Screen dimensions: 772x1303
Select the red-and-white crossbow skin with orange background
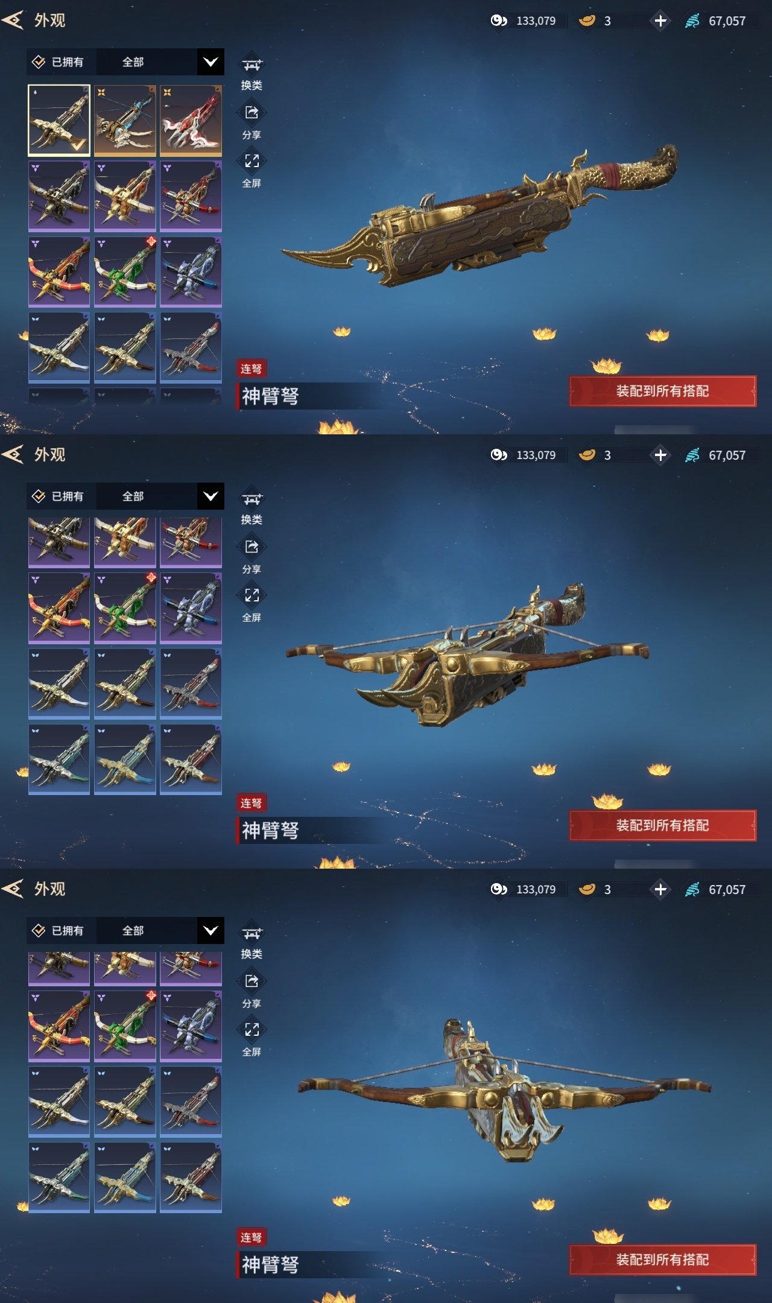pyautogui.click(x=191, y=120)
